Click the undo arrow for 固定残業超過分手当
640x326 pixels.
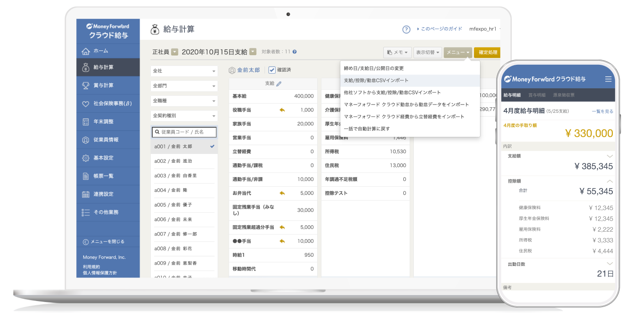pos(282,227)
